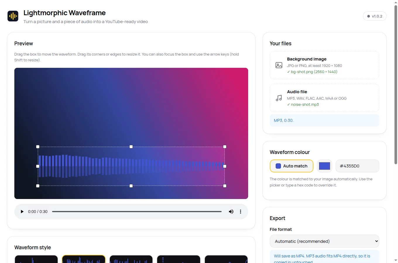Select the bottom-left resize handle of waveform box
Image resolution: width=398 pixels, height=263 pixels.
coord(38,186)
